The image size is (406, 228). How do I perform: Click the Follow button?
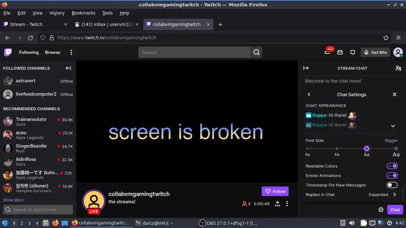tap(275, 191)
